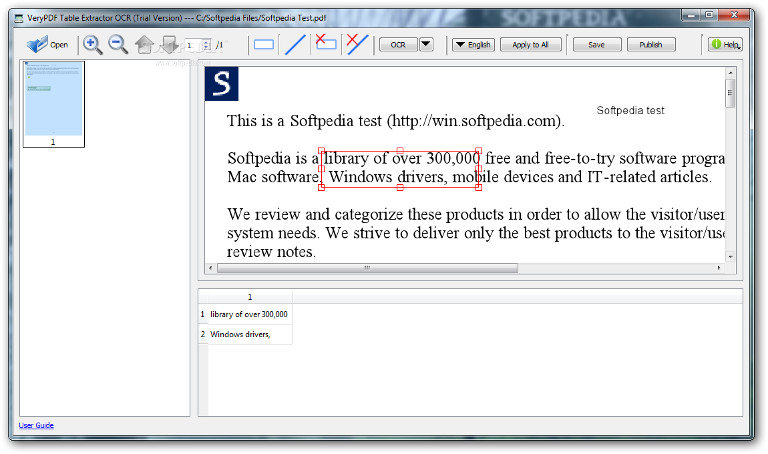Click the Softpedia S logo in document

pos(222,83)
